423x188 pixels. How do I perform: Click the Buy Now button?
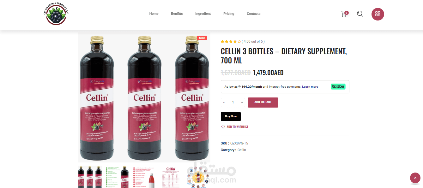tap(231, 116)
